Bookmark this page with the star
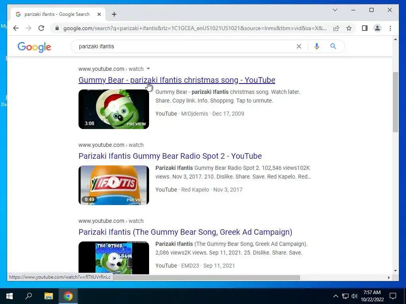 point(349,28)
